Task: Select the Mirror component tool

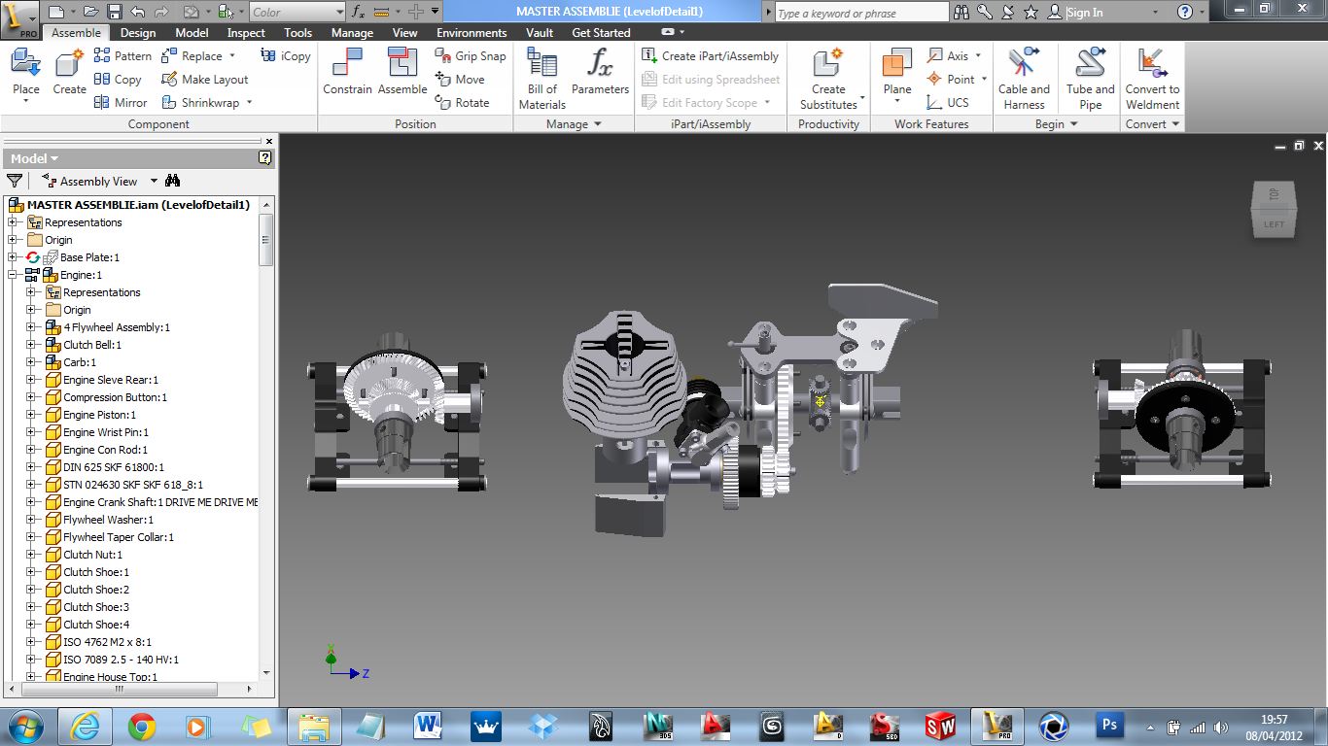Action: [121, 102]
